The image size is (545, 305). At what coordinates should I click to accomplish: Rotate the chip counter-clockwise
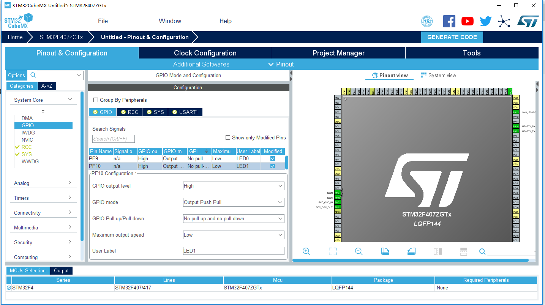pyautogui.click(x=411, y=251)
